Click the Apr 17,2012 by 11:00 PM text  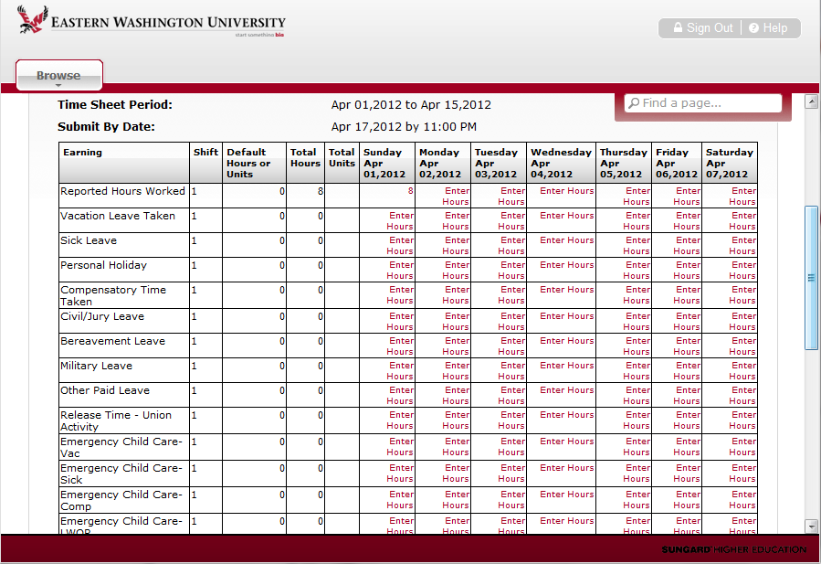pyautogui.click(x=404, y=127)
